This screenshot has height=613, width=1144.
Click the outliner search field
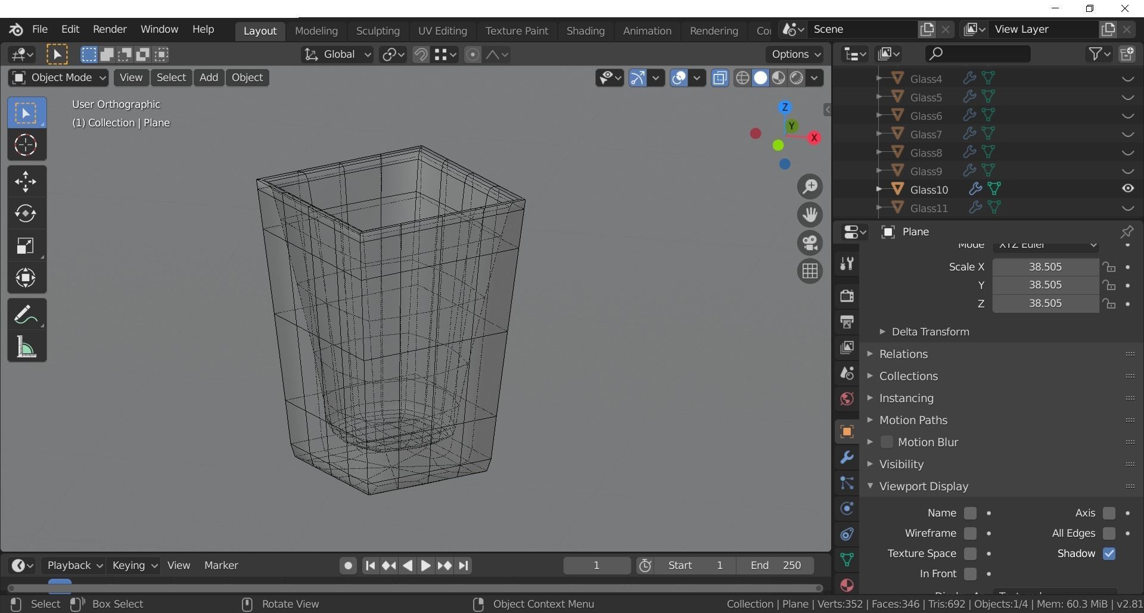977,54
